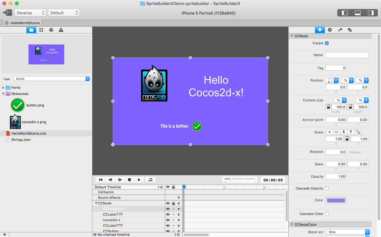Viewport: 381px width, 237px height.
Task: Toggle the X scale flag button
Action: [343, 132]
